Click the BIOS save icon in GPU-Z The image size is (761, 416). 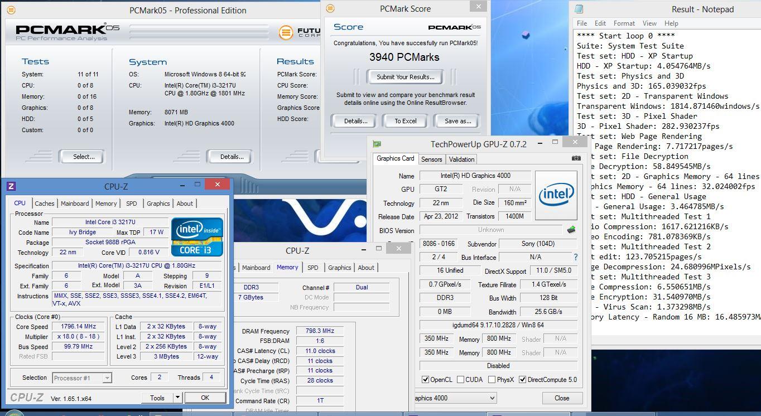pos(571,230)
